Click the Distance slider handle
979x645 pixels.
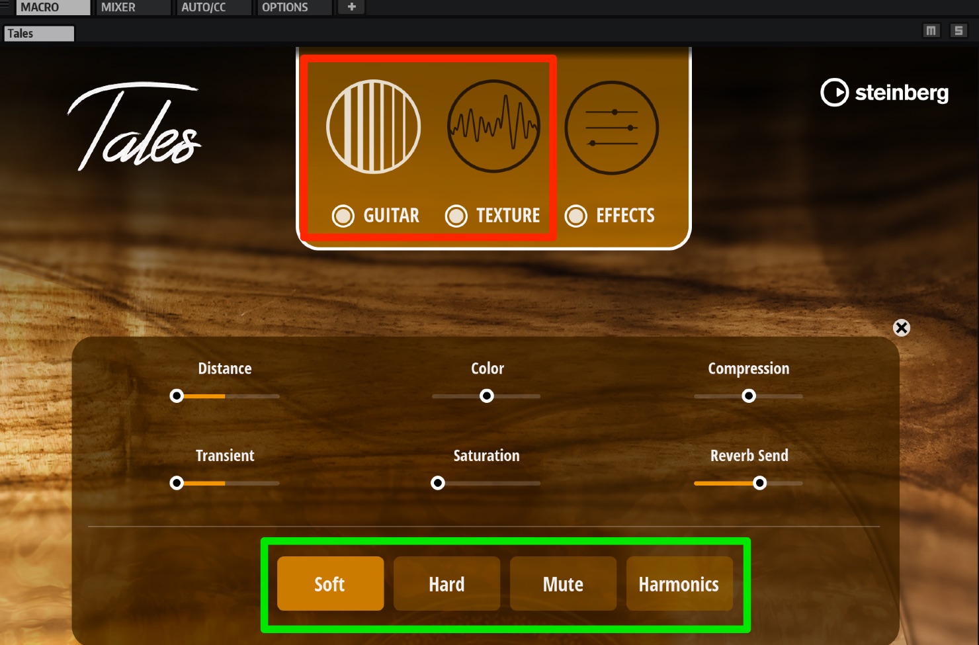click(x=177, y=396)
